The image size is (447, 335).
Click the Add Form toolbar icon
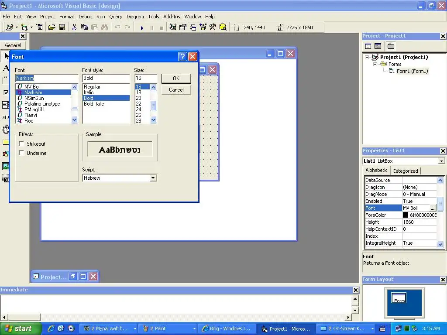24,27
